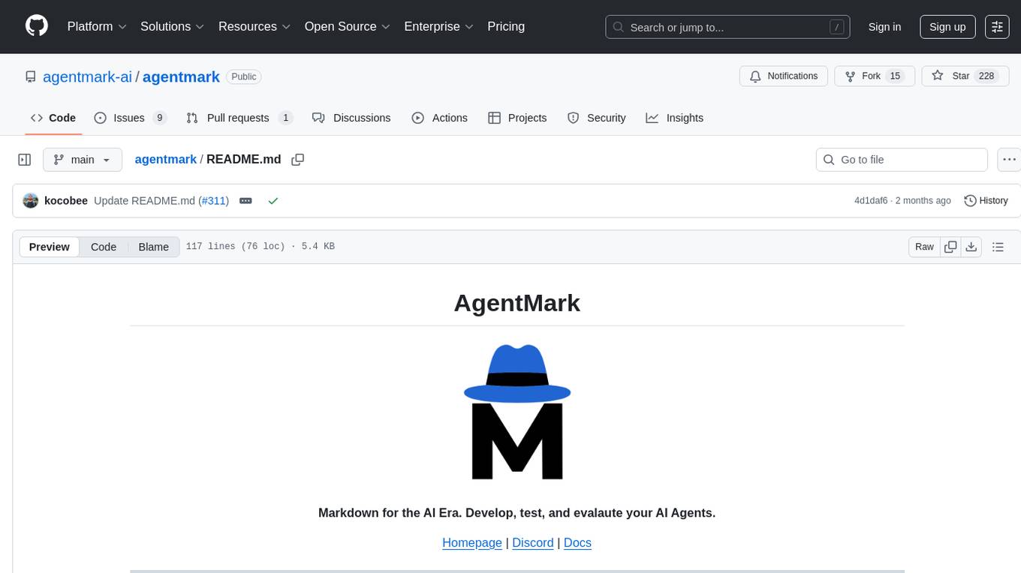Switch to the Discussions tab

click(x=351, y=118)
